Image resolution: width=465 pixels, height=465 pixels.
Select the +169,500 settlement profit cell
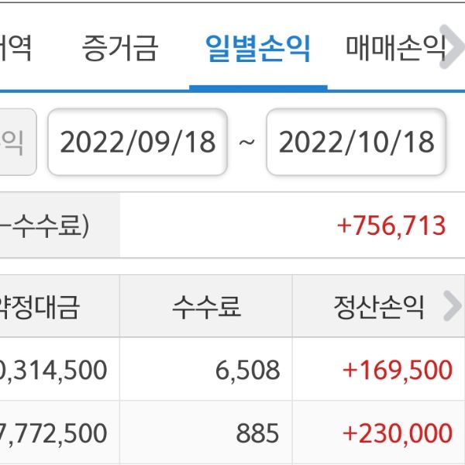[397, 370]
